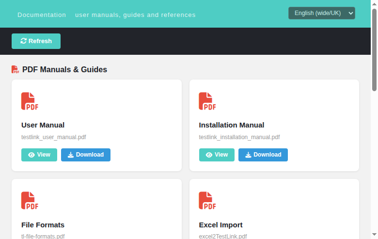Click filename tl-file-formats.pdf
This screenshot has height=239, width=378.
[43, 236]
